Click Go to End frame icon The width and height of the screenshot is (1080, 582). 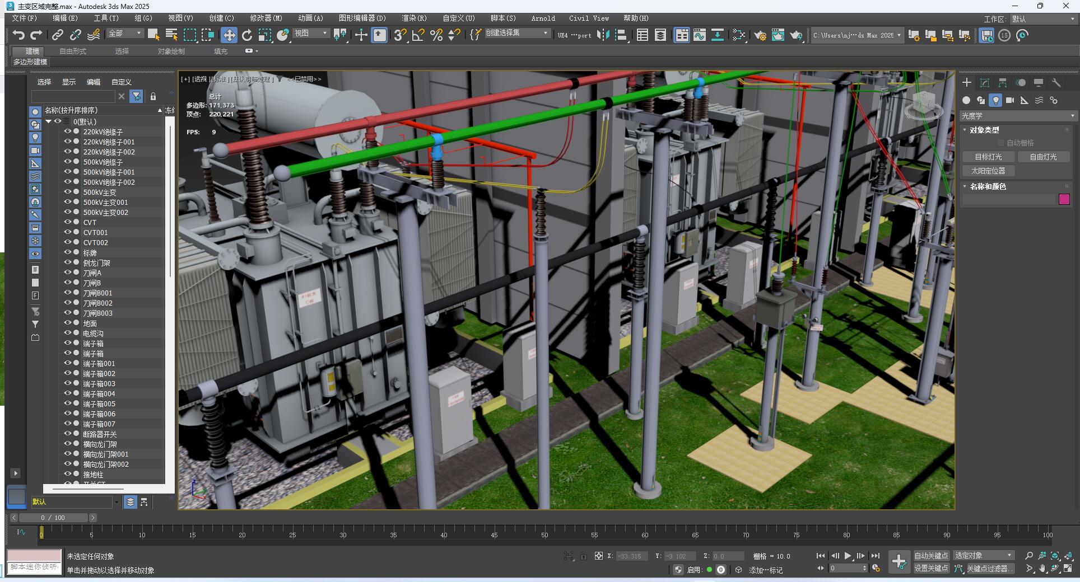coord(875,556)
